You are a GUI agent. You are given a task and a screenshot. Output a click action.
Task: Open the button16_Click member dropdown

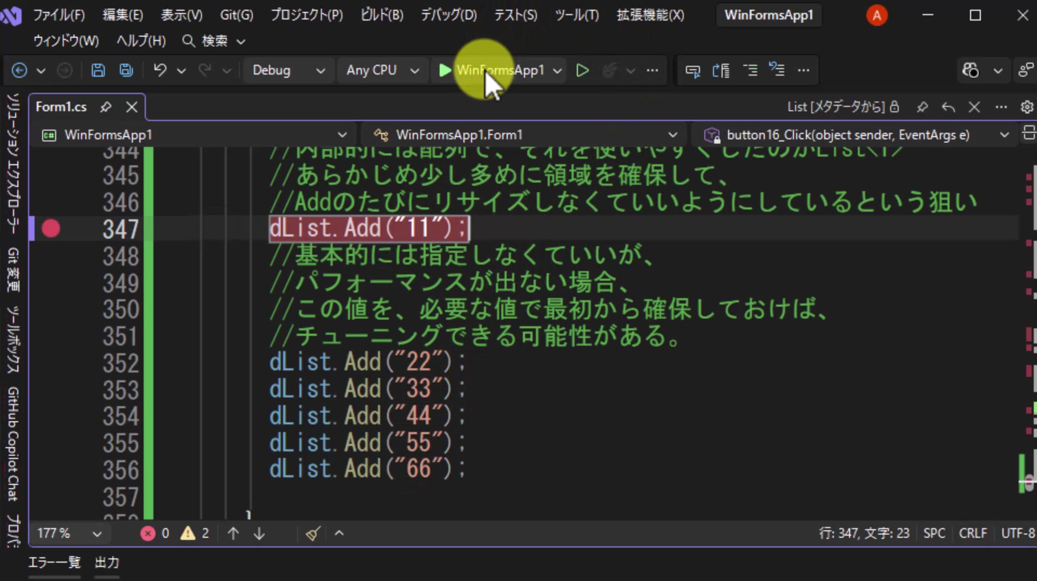(856, 134)
